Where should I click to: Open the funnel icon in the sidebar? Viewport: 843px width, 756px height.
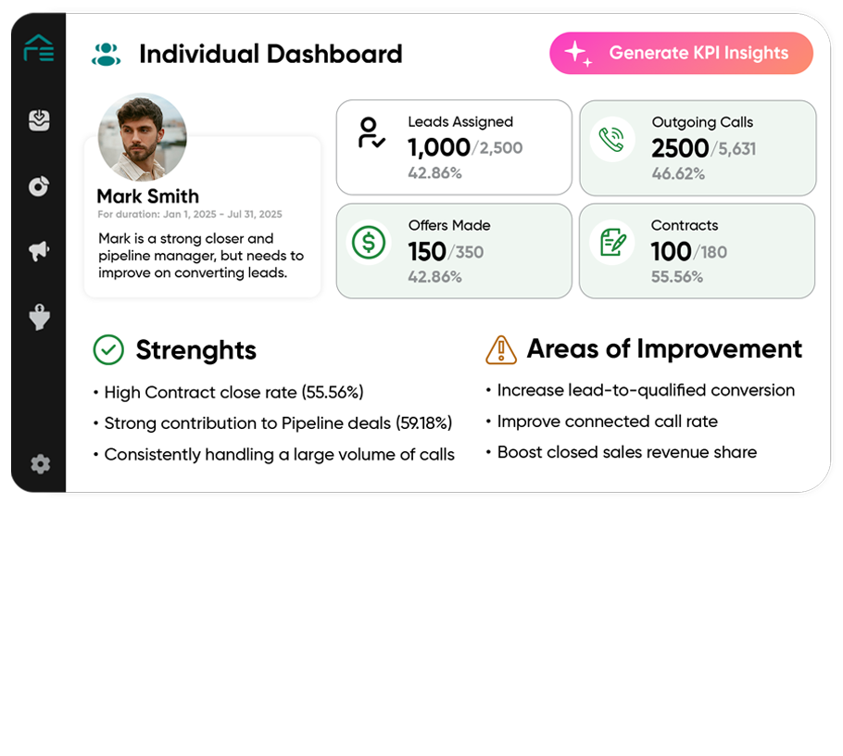click(x=39, y=318)
